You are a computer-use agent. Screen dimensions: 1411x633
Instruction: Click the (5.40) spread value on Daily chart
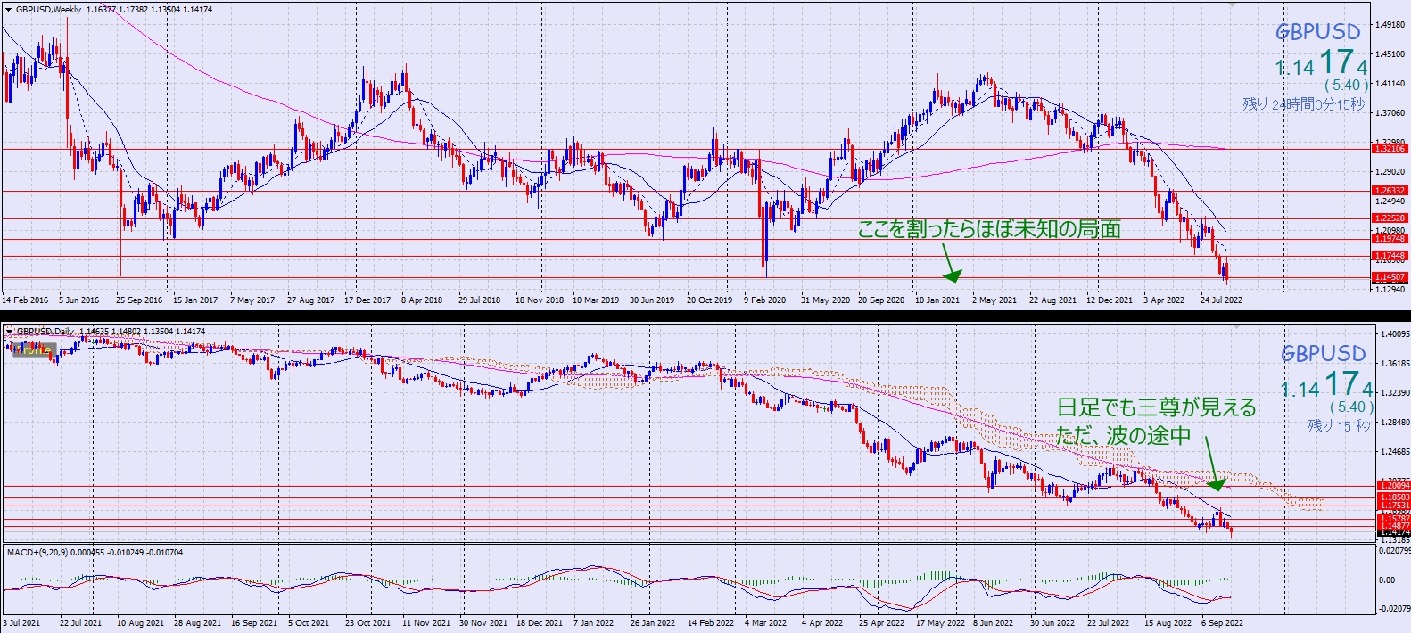pos(1351,407)
